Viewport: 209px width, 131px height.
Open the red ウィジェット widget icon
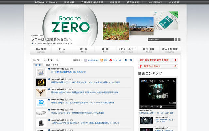click(x=111, y=60)
